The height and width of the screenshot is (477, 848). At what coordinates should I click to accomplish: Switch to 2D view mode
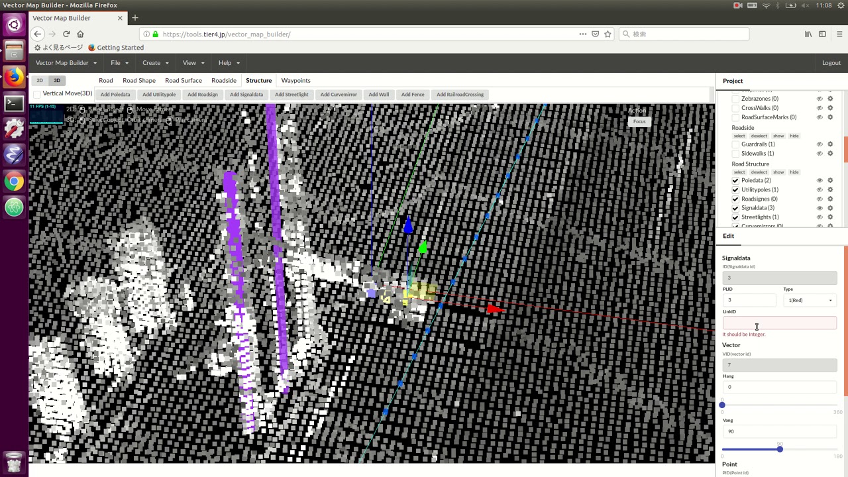40,80
